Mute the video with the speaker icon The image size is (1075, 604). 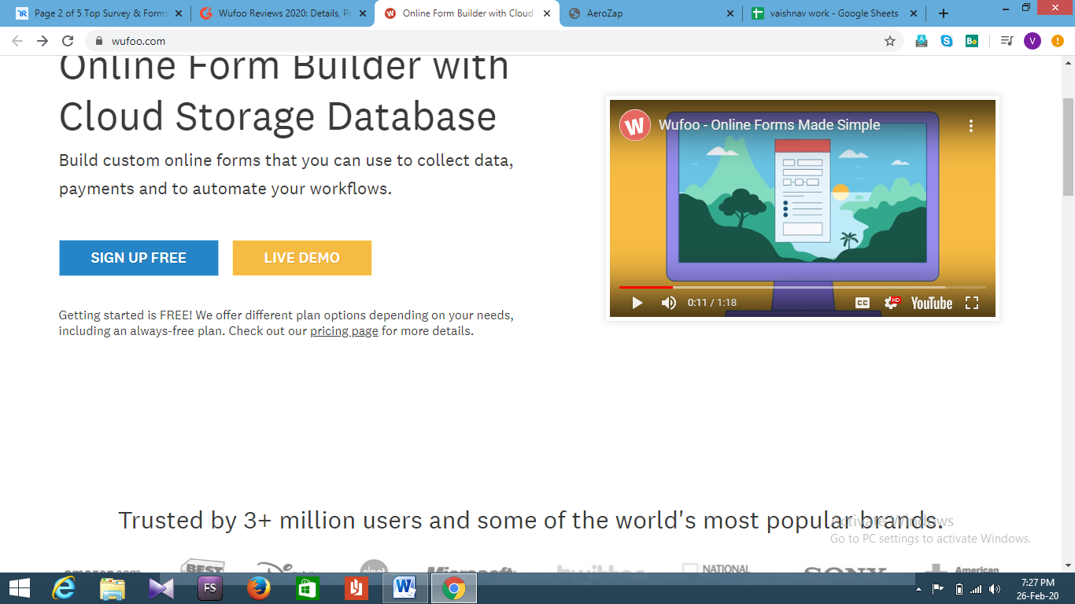click(x=669, y=303)
